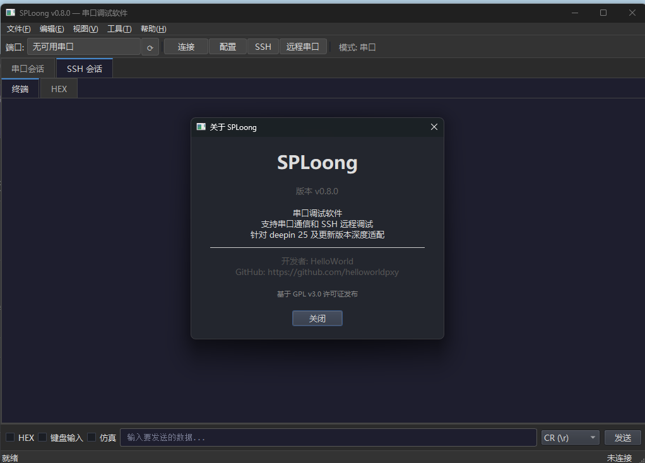The width and height of the screenshot is (645, 463).
Task: Open the 工具(T) menu
Action: tap(119, 29)
